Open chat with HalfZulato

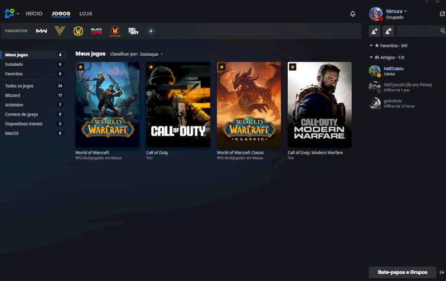coord(394,69)
